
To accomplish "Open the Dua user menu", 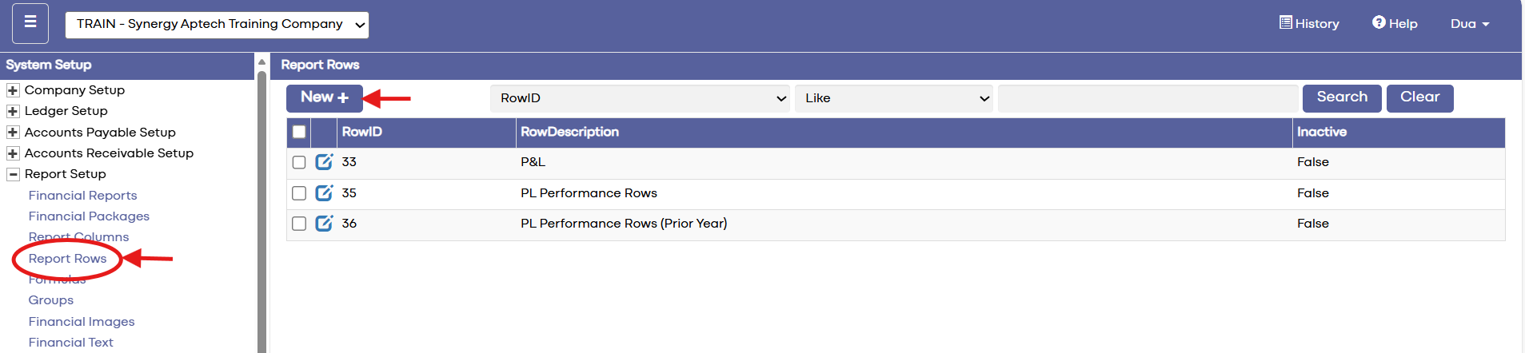I will coord(1469,24).
